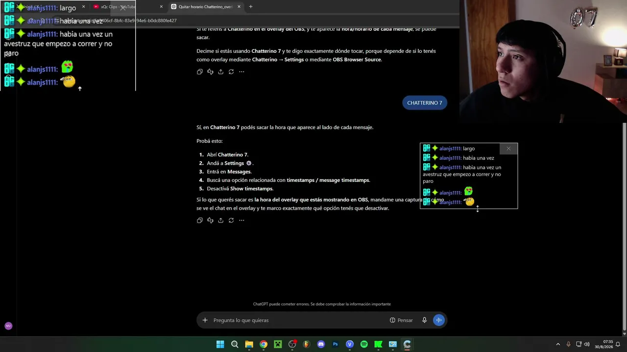Share the reply ending with "OBS Browser Source"

click(220, 72)
